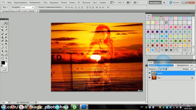Switch to the Маски tab

click(x=176, y=62)
